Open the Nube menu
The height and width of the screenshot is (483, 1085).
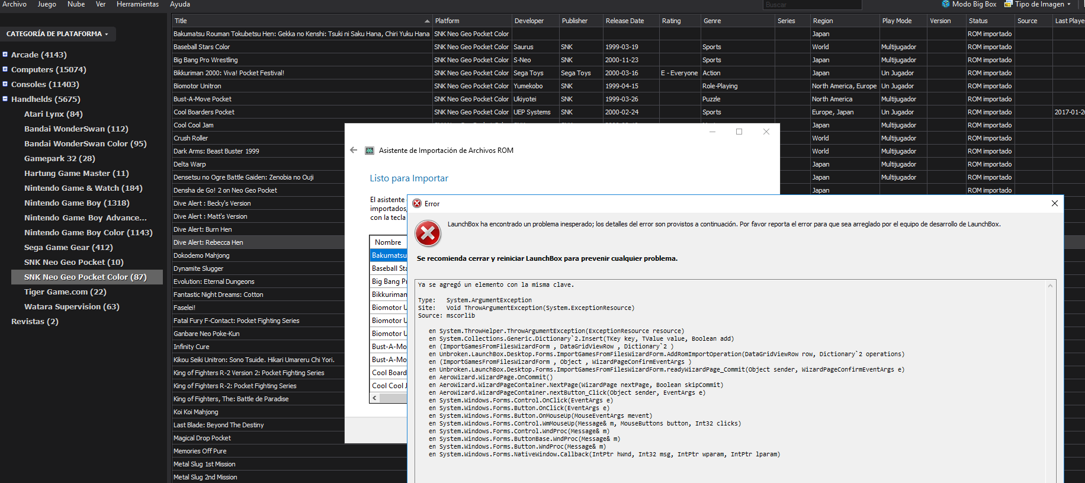pos(76,4)
